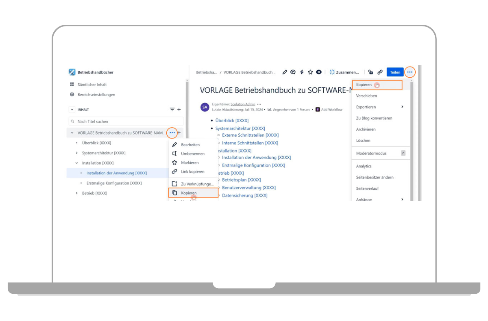Image resolution: width=488 pixels, height=321 pixels.
Task: Open page restrictions via the lock icon
Action: tap(370, 72)
